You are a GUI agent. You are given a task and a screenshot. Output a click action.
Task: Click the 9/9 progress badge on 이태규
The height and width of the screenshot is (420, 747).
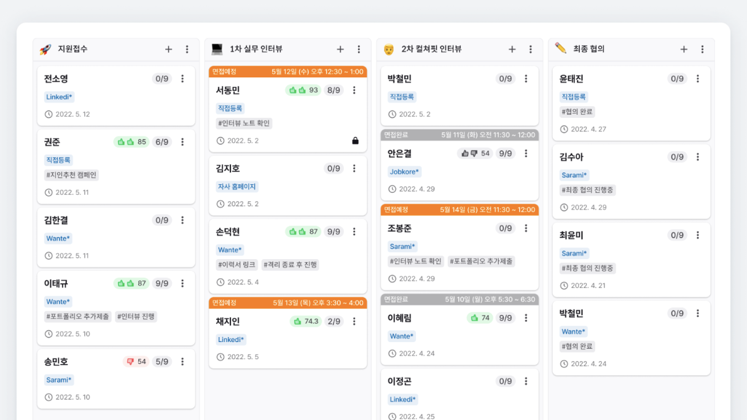tap(162, 284)
